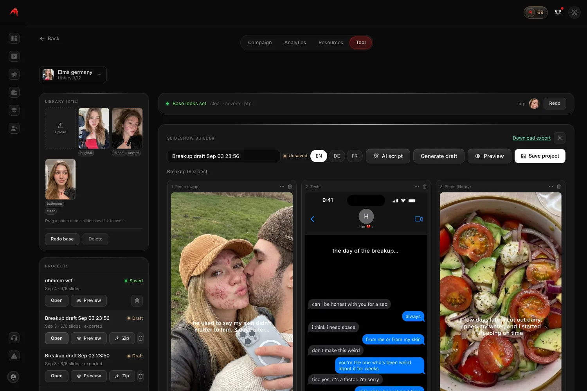Select EN language toggle

click(x=319, y=156)
